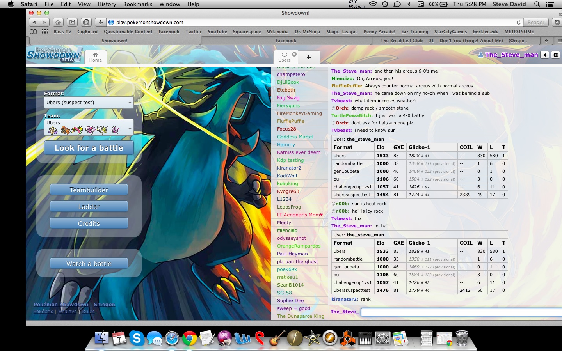Click user The Dunsparce King
The image size is (562, 351).
(x=301, y=316)
